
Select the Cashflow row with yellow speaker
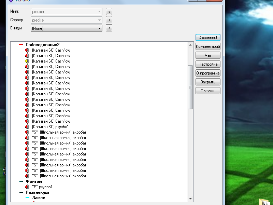[51, 61]
